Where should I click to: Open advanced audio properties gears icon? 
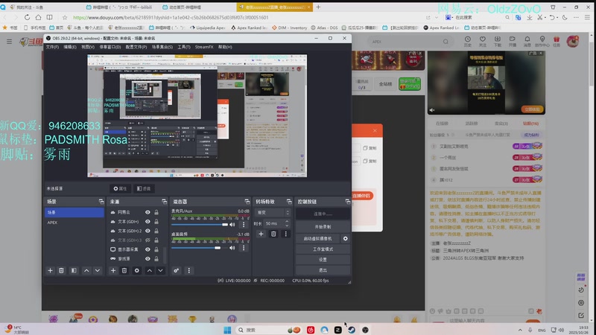pyautogui.click(x=177, y=270)
